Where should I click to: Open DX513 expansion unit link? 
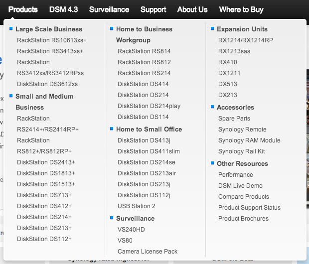tap(228, 84)
